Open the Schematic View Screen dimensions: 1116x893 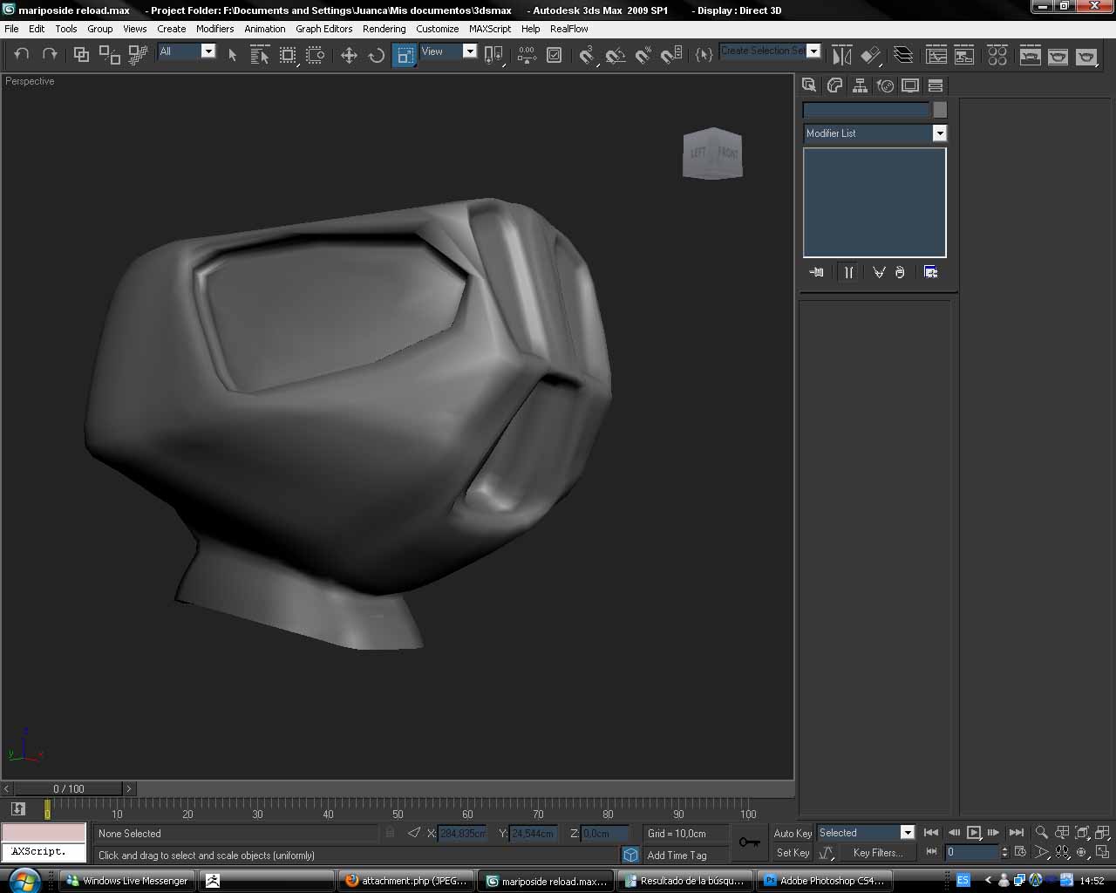point(964,54)
